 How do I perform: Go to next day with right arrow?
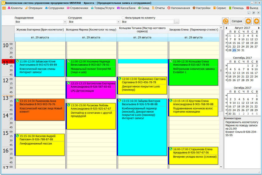256,21
